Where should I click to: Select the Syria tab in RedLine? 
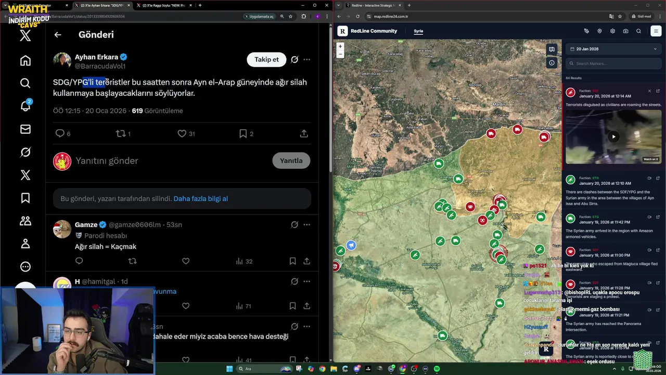click(x=418, y=31)
